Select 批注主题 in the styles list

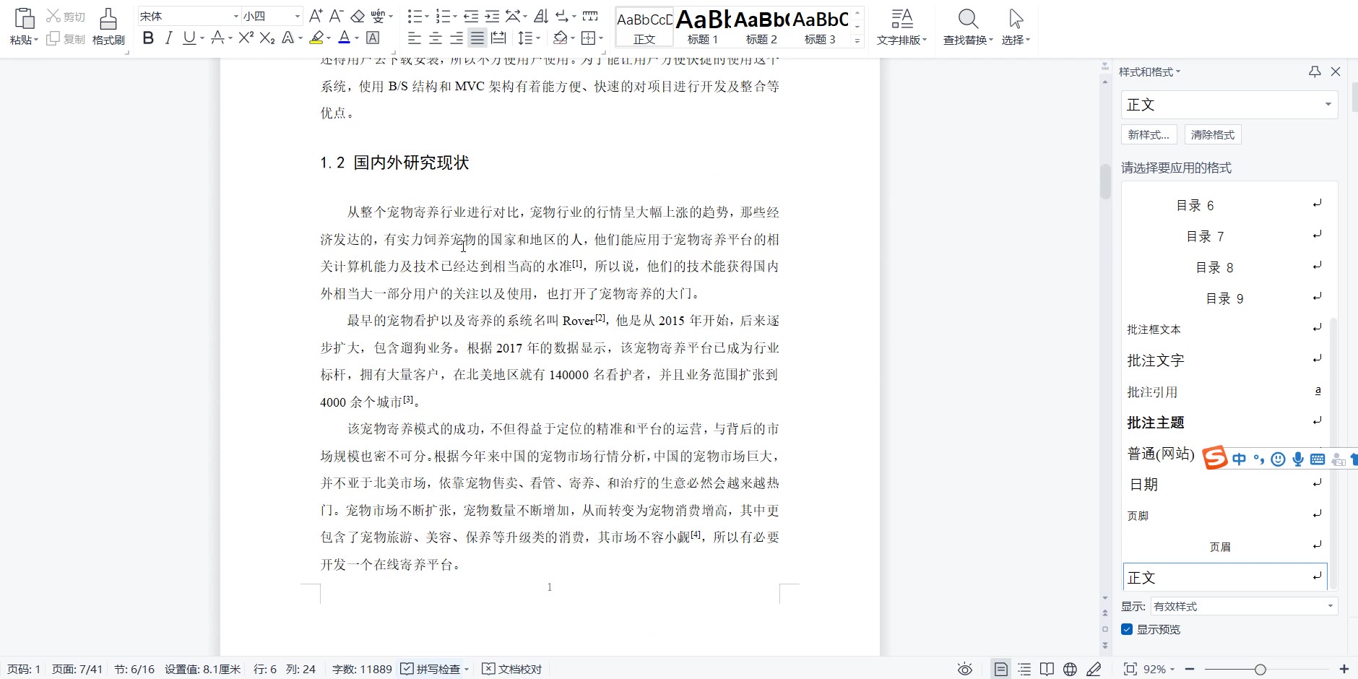[1224, 423]
